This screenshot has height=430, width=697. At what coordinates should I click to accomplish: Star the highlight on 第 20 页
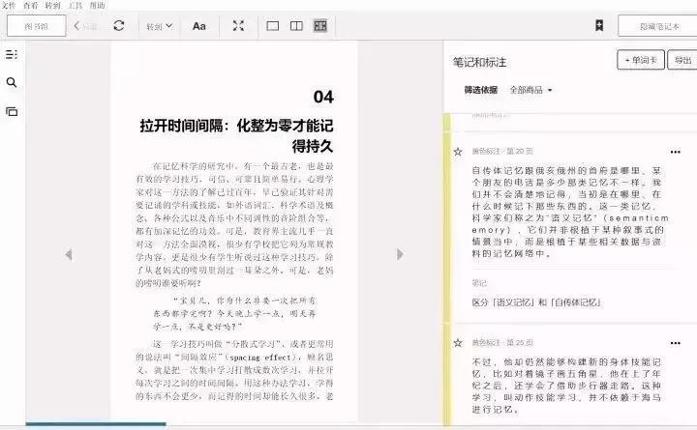coord(458,152)
